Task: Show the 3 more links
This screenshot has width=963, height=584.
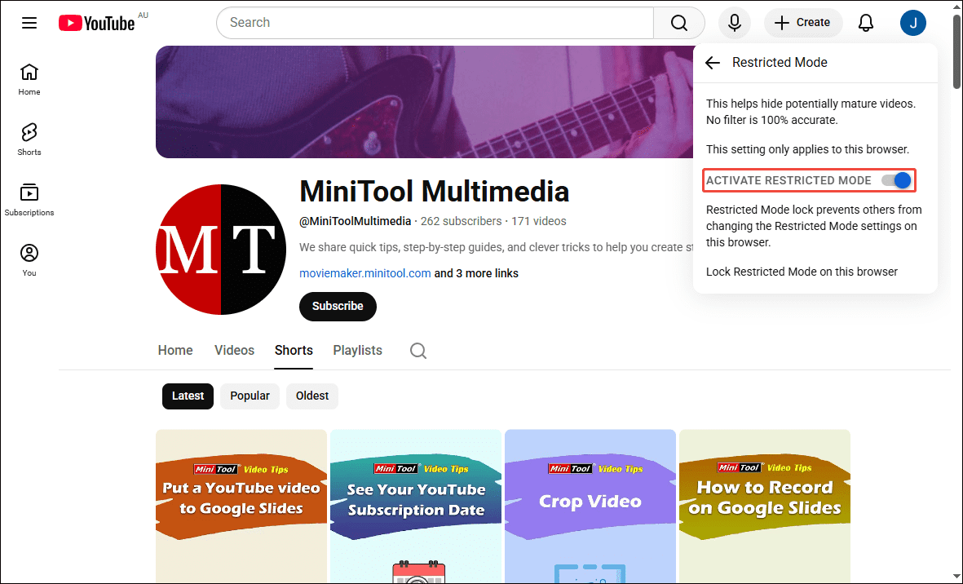Action: (476, 273)
